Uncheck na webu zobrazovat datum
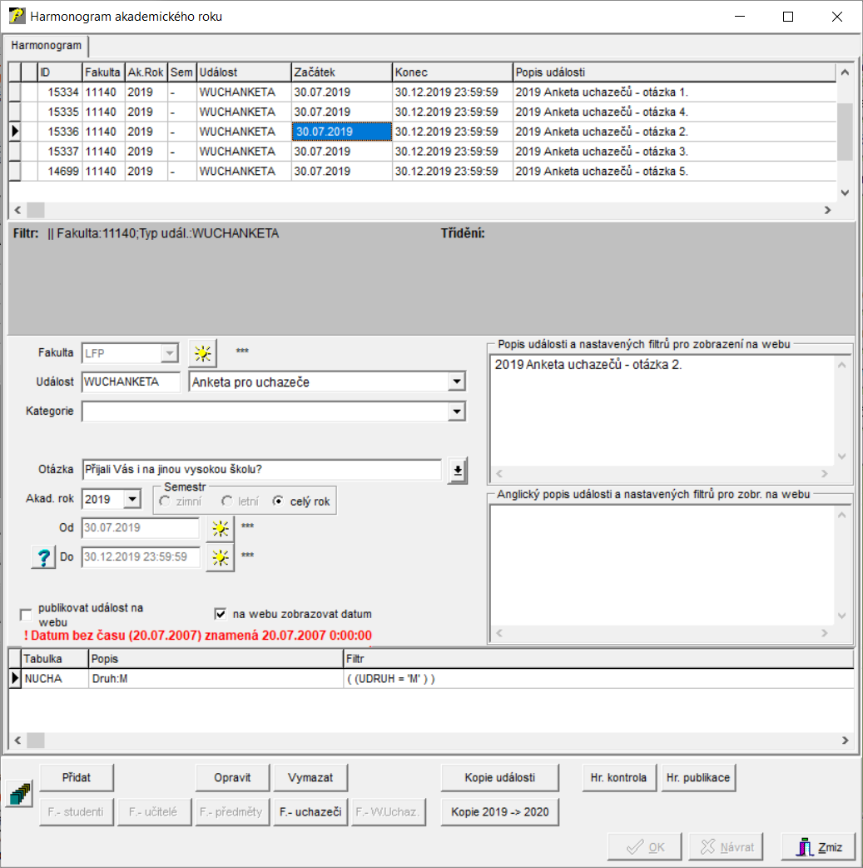 point(221,614)
